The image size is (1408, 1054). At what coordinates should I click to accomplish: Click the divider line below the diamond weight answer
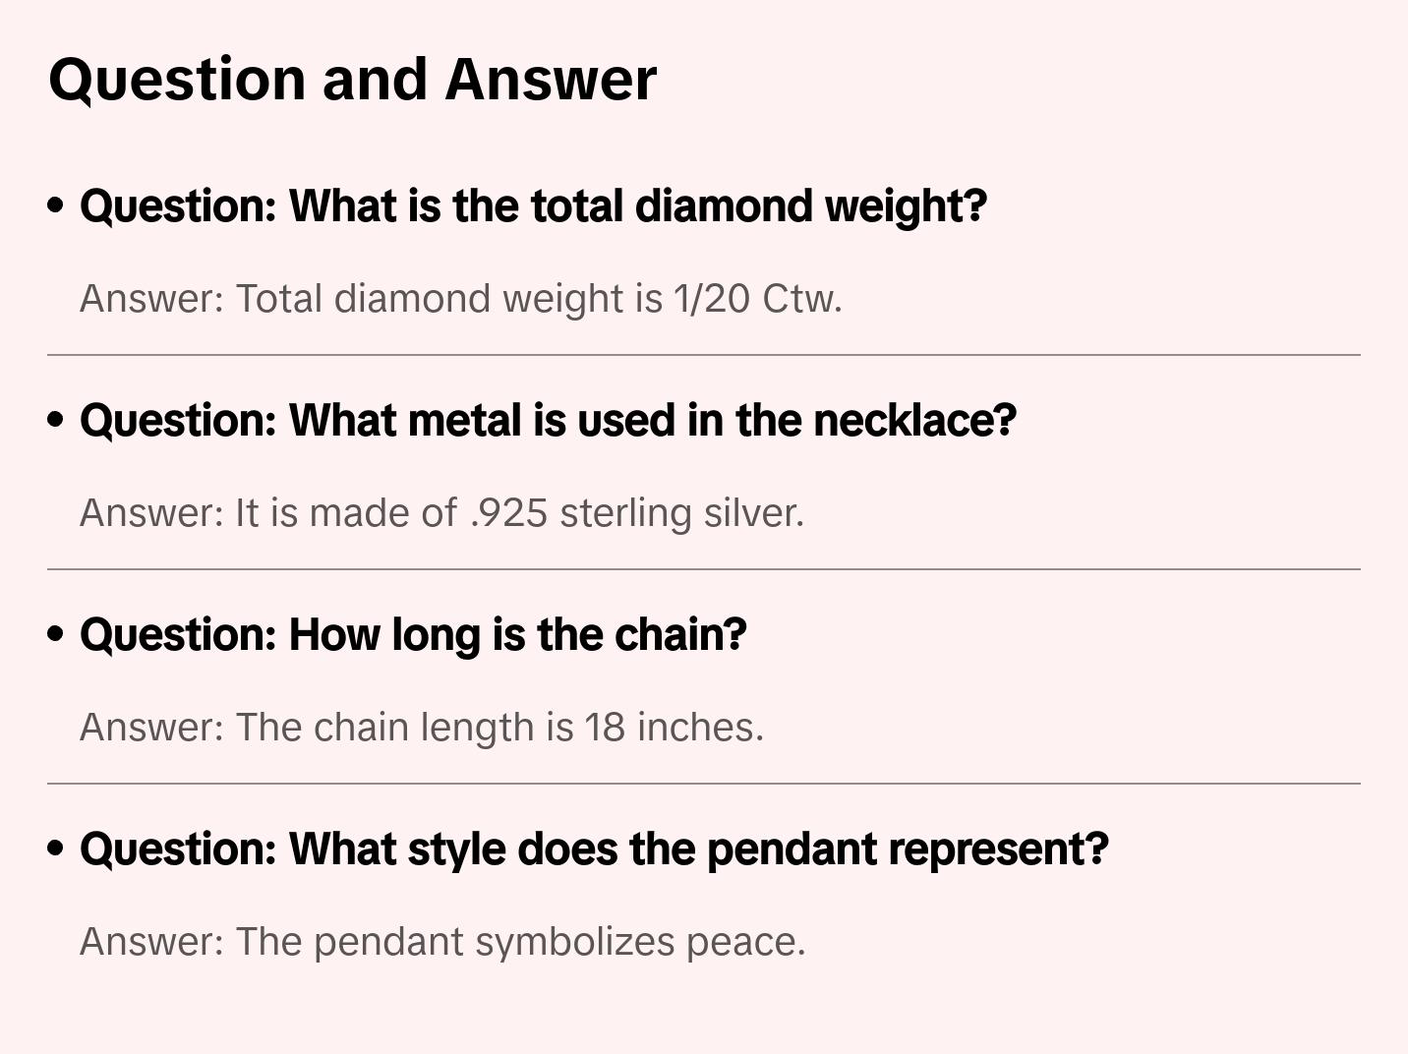[x=704, y=355]
